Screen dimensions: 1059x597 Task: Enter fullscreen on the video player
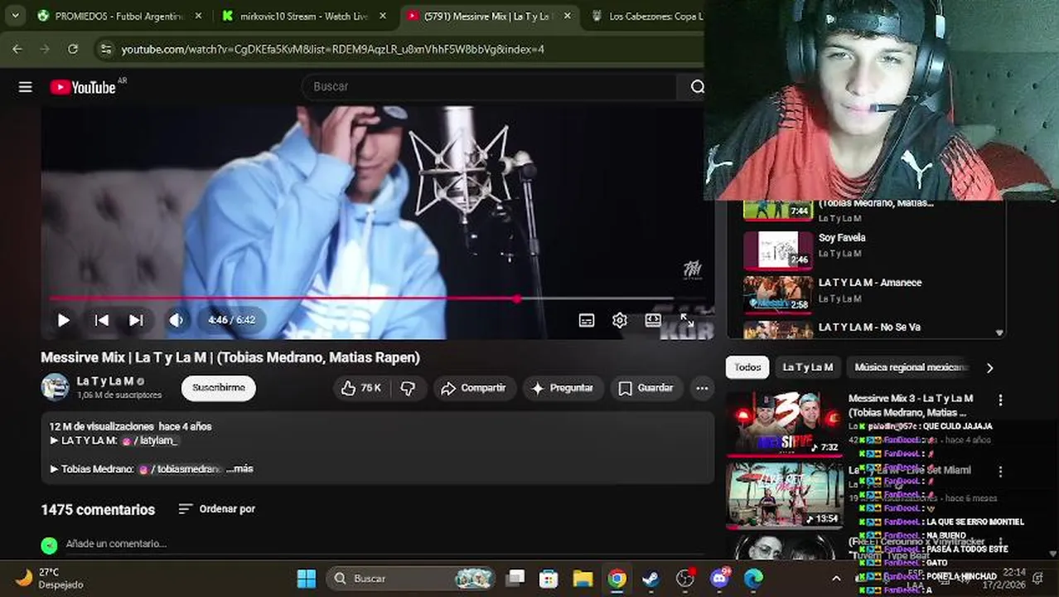pyautogui.click(x=687, y=320)
